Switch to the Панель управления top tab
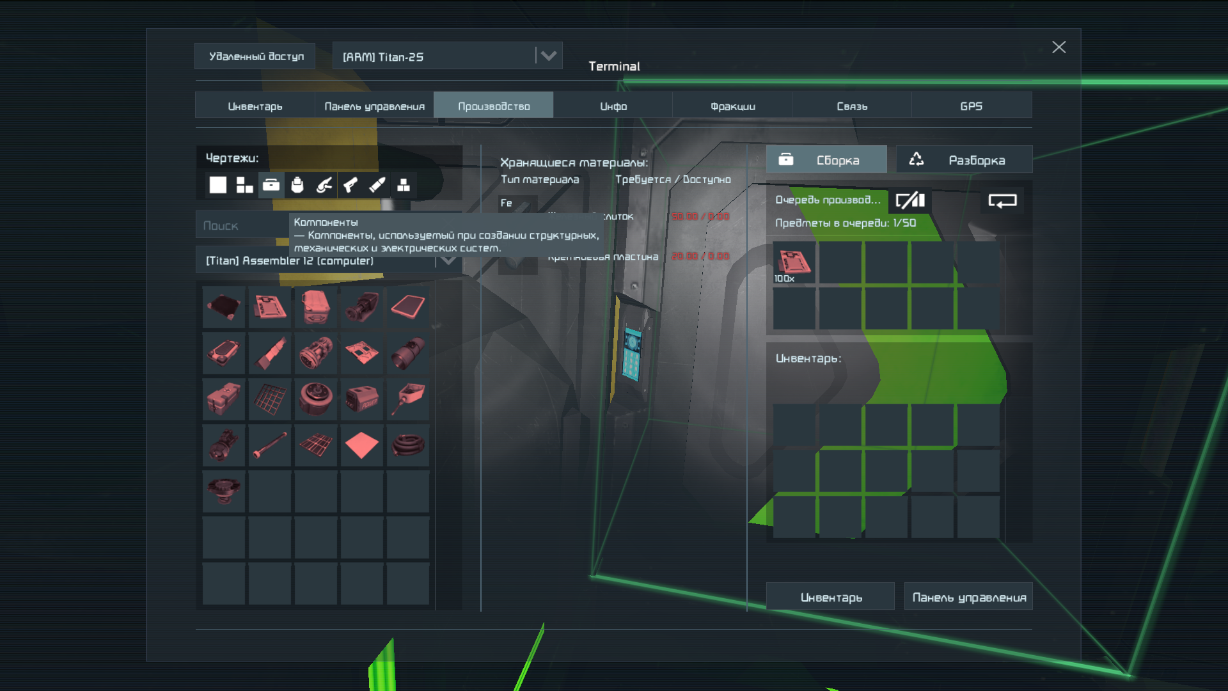This screenshot has width=1228, height=691. [x=374, y=106]
